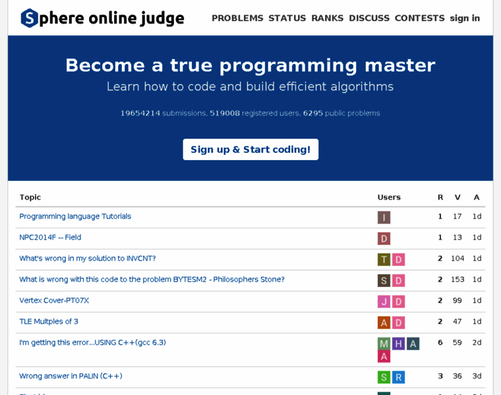501x395 pixels.
Task: Open the BYTESM2 Philosophers Stone topic
Action: pyautogui.click(x=152, y=280)
